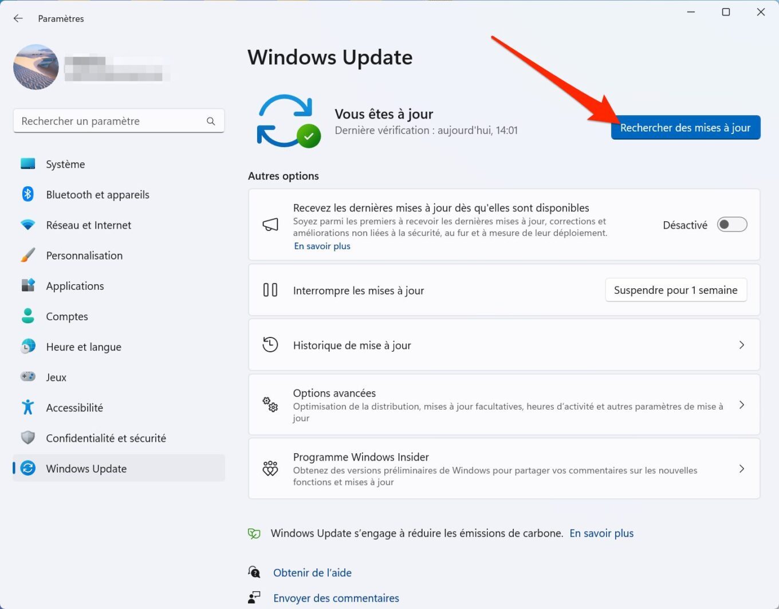
Task: Click the back arrow next to Paramètres
Action: click(18, 18)
